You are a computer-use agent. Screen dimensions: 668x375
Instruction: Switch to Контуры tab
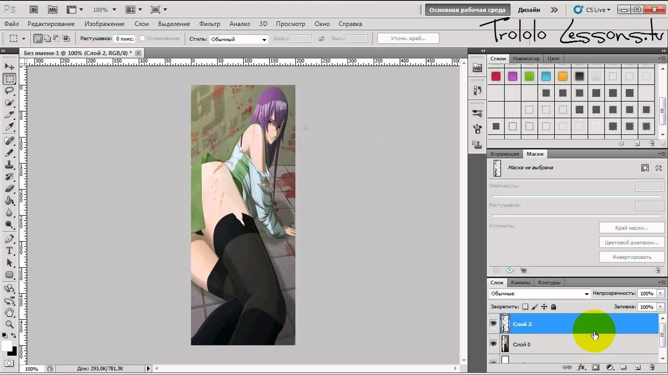click(x=549, y=282)
